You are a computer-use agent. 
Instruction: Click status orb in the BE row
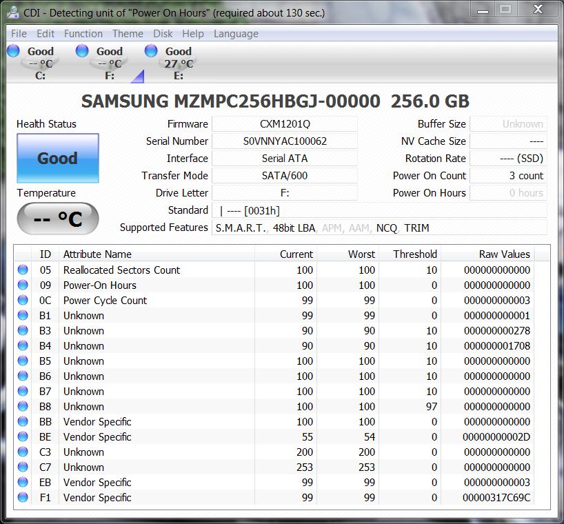coord(23,436)
